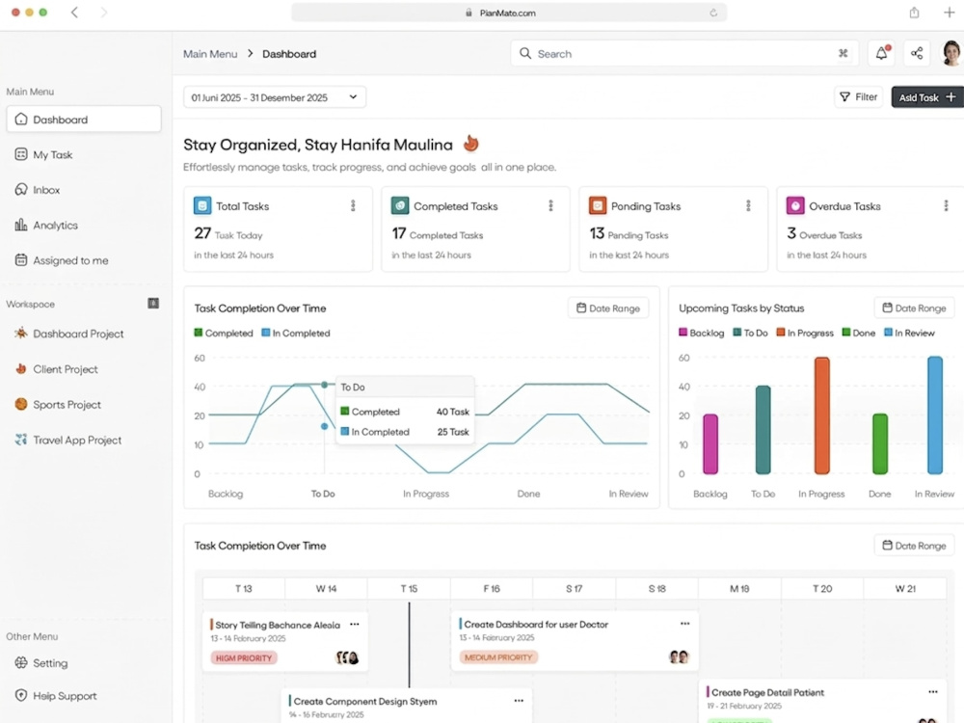964x723 pixels.
Task: Click the Ponding Tasks card icon
Action: 598,205
